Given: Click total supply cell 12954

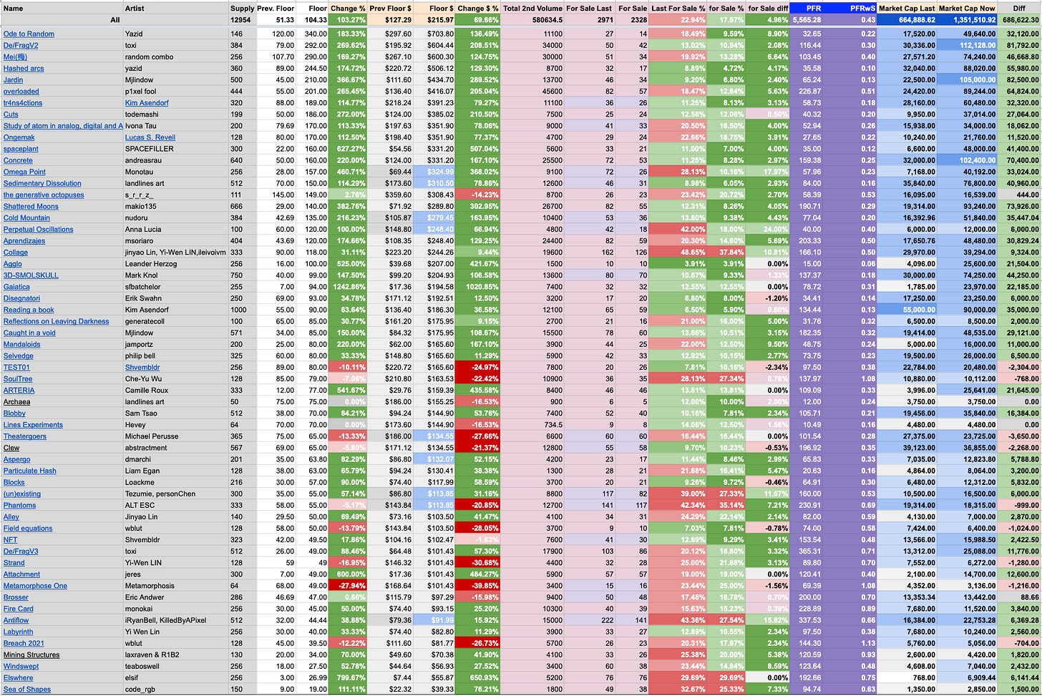Looking at the screenshot, I should (x=243, y=19).
